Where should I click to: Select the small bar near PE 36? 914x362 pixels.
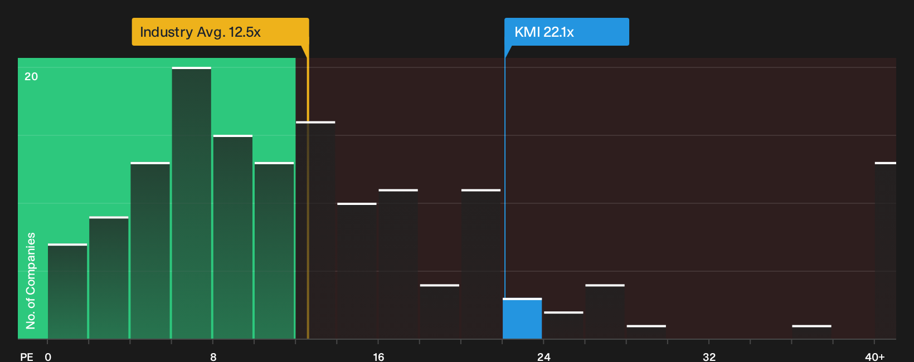(x=811, y=332)
